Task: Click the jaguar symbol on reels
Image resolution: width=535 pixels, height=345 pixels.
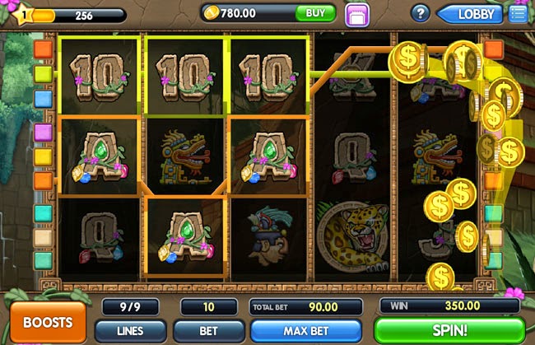Action: click(x=353, y=236)
